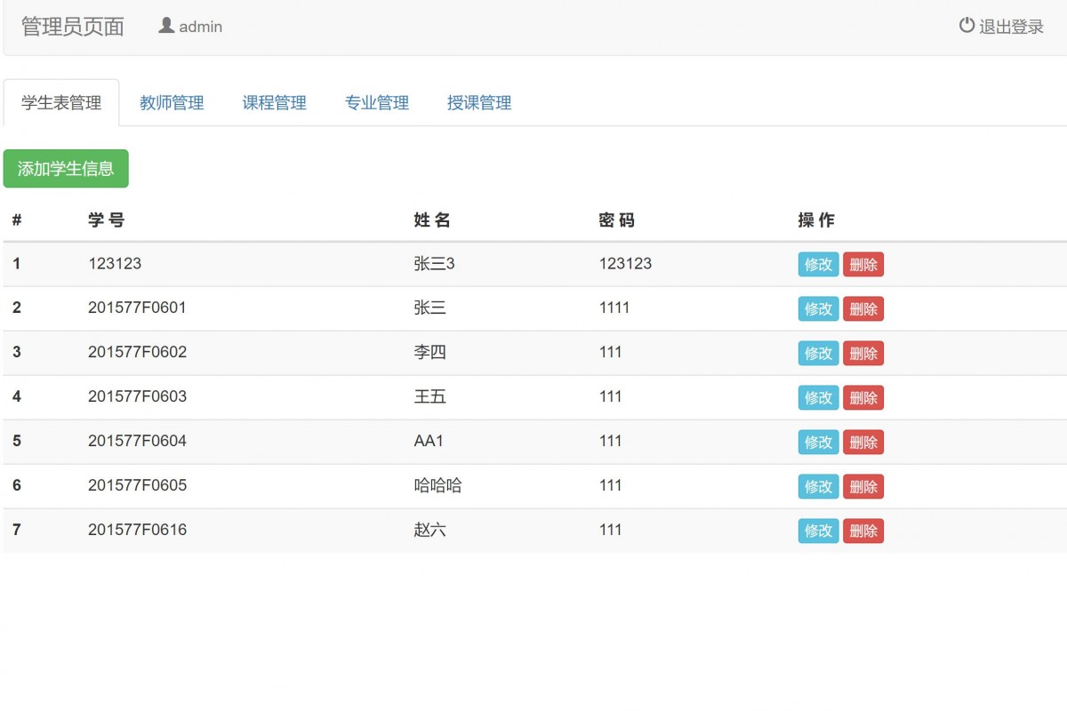Screen dimensions: 1067x711
Task: Modify student AA1 via 修改 button
Action: coord(817,442)
